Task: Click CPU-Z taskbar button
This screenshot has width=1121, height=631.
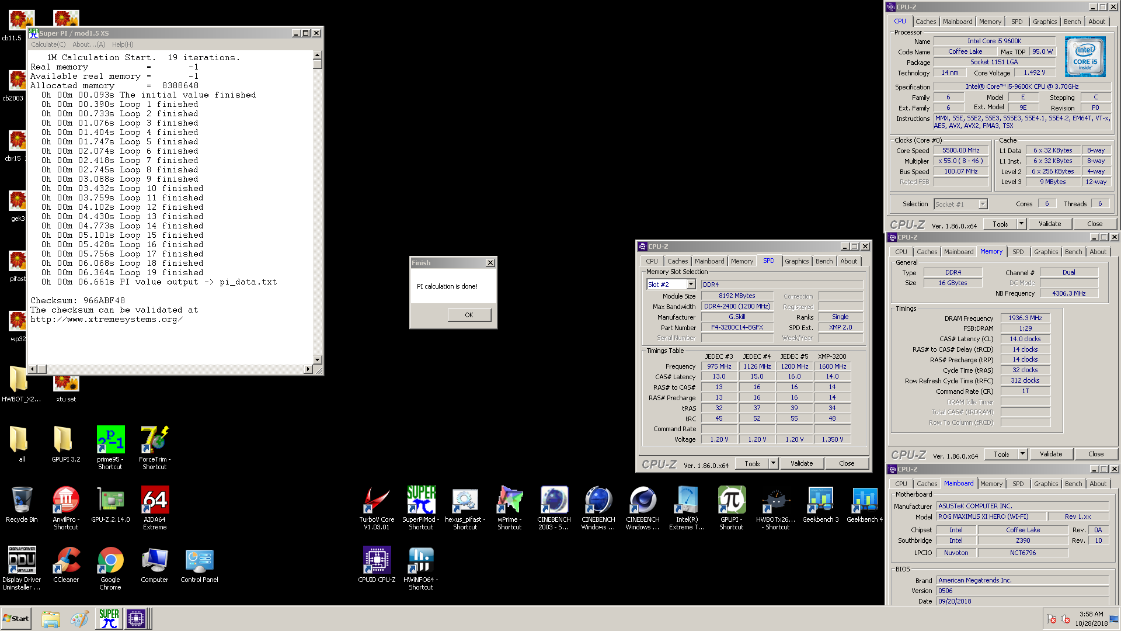Action: pyautogui.click(x=136, y=618)
